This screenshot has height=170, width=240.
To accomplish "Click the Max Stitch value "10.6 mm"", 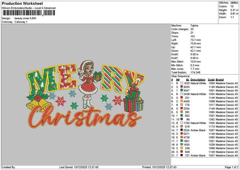I will (196, 61).
